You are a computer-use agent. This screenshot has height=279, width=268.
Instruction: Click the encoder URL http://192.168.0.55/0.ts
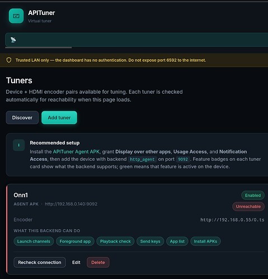232,220
